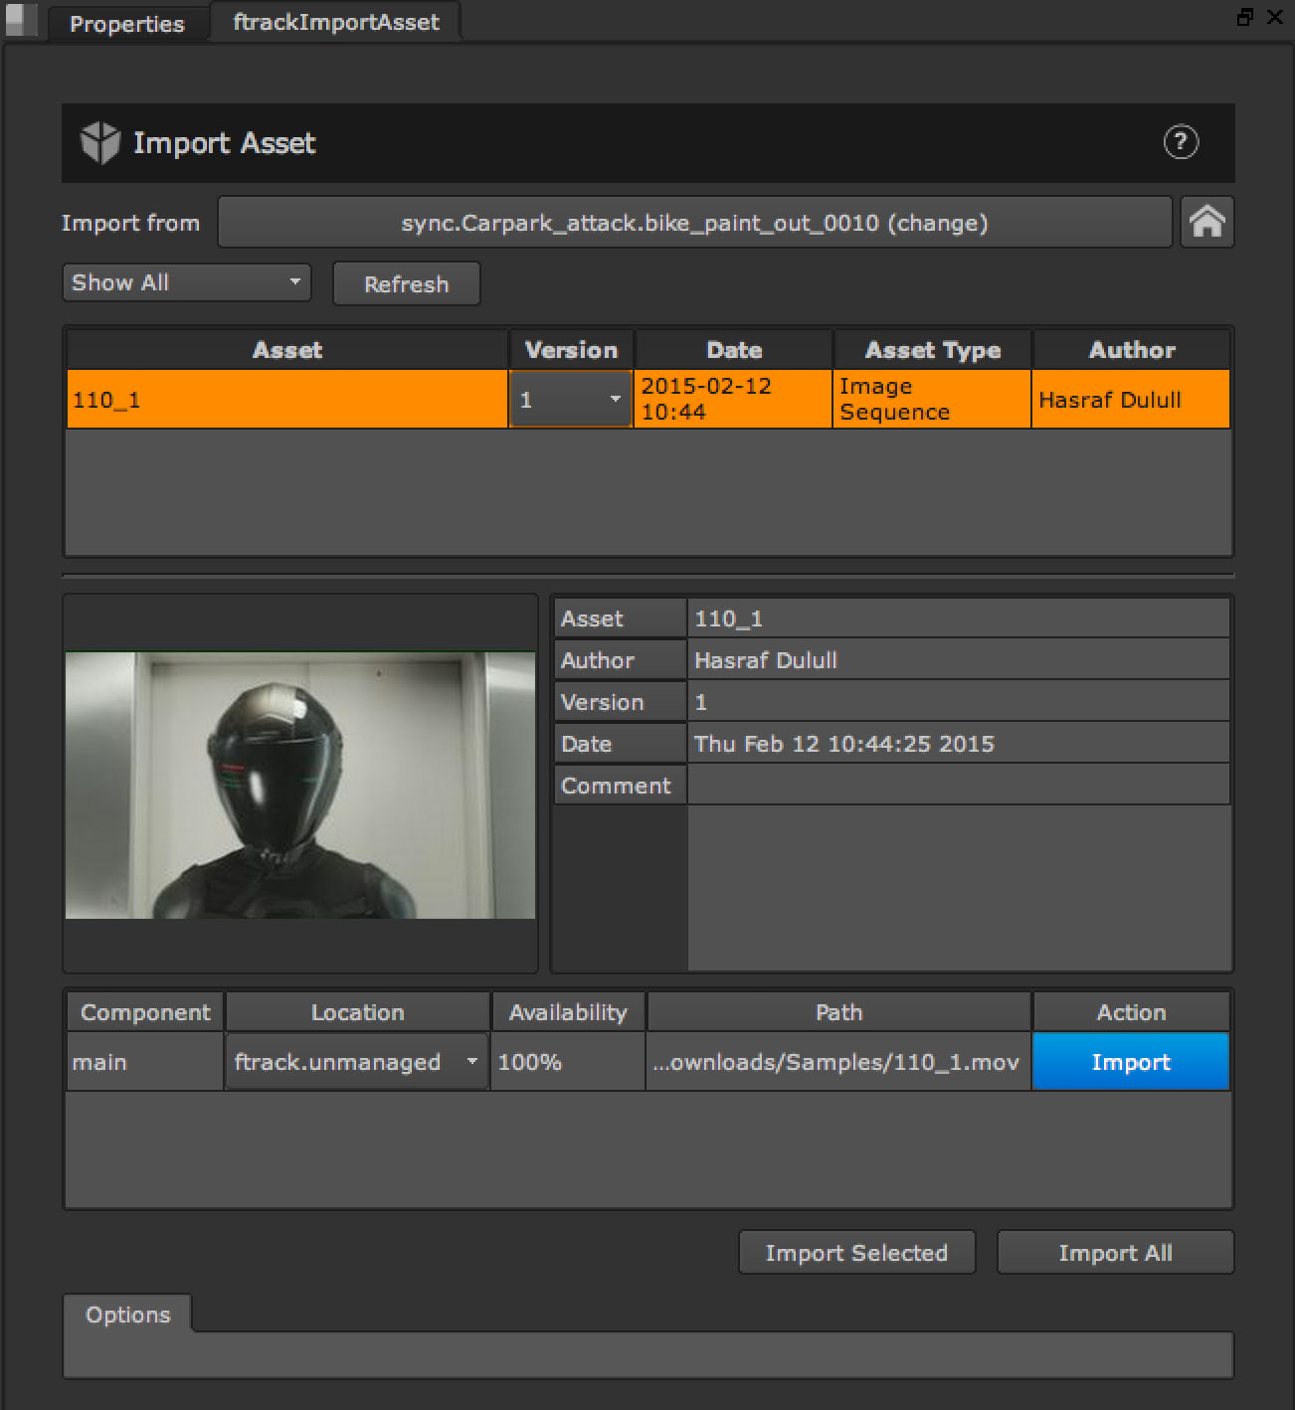
Task: Open the Options tab
Action: [x=127, y=1314]
